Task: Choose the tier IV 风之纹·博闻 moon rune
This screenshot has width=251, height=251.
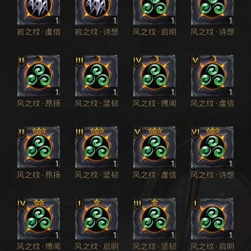Action: [154, 75]
